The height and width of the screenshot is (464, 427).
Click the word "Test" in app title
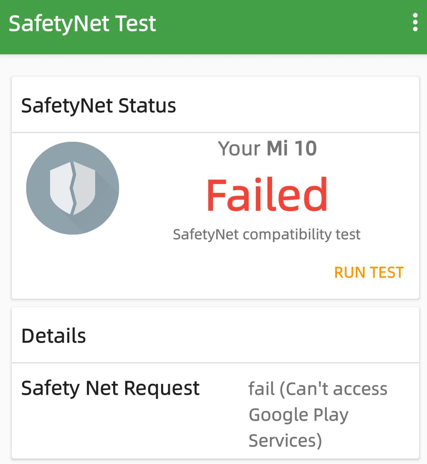(x=136, y=23)
